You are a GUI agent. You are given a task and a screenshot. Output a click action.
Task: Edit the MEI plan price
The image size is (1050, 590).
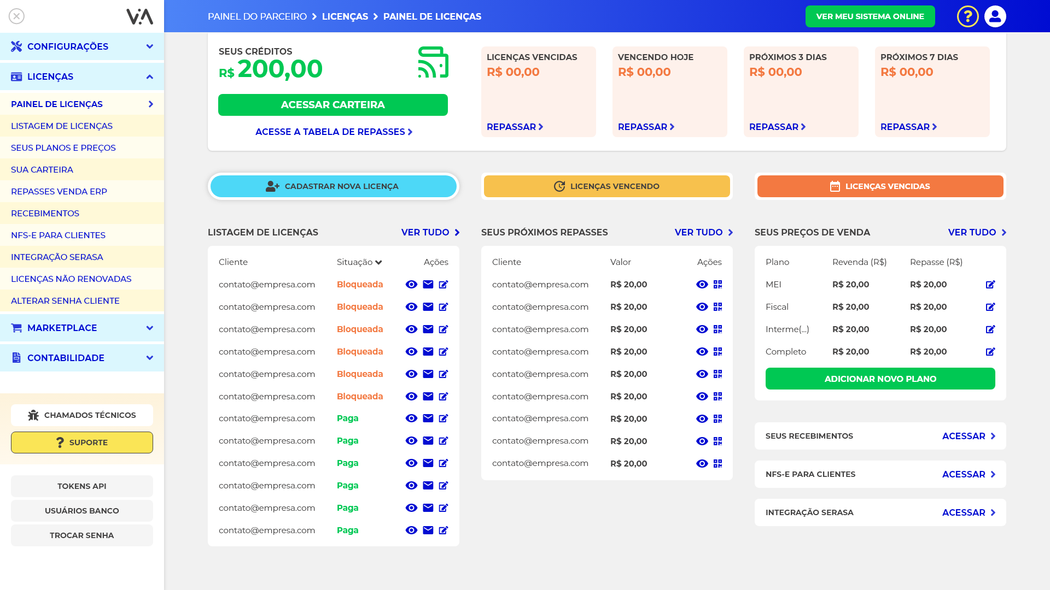click(990, 285)
